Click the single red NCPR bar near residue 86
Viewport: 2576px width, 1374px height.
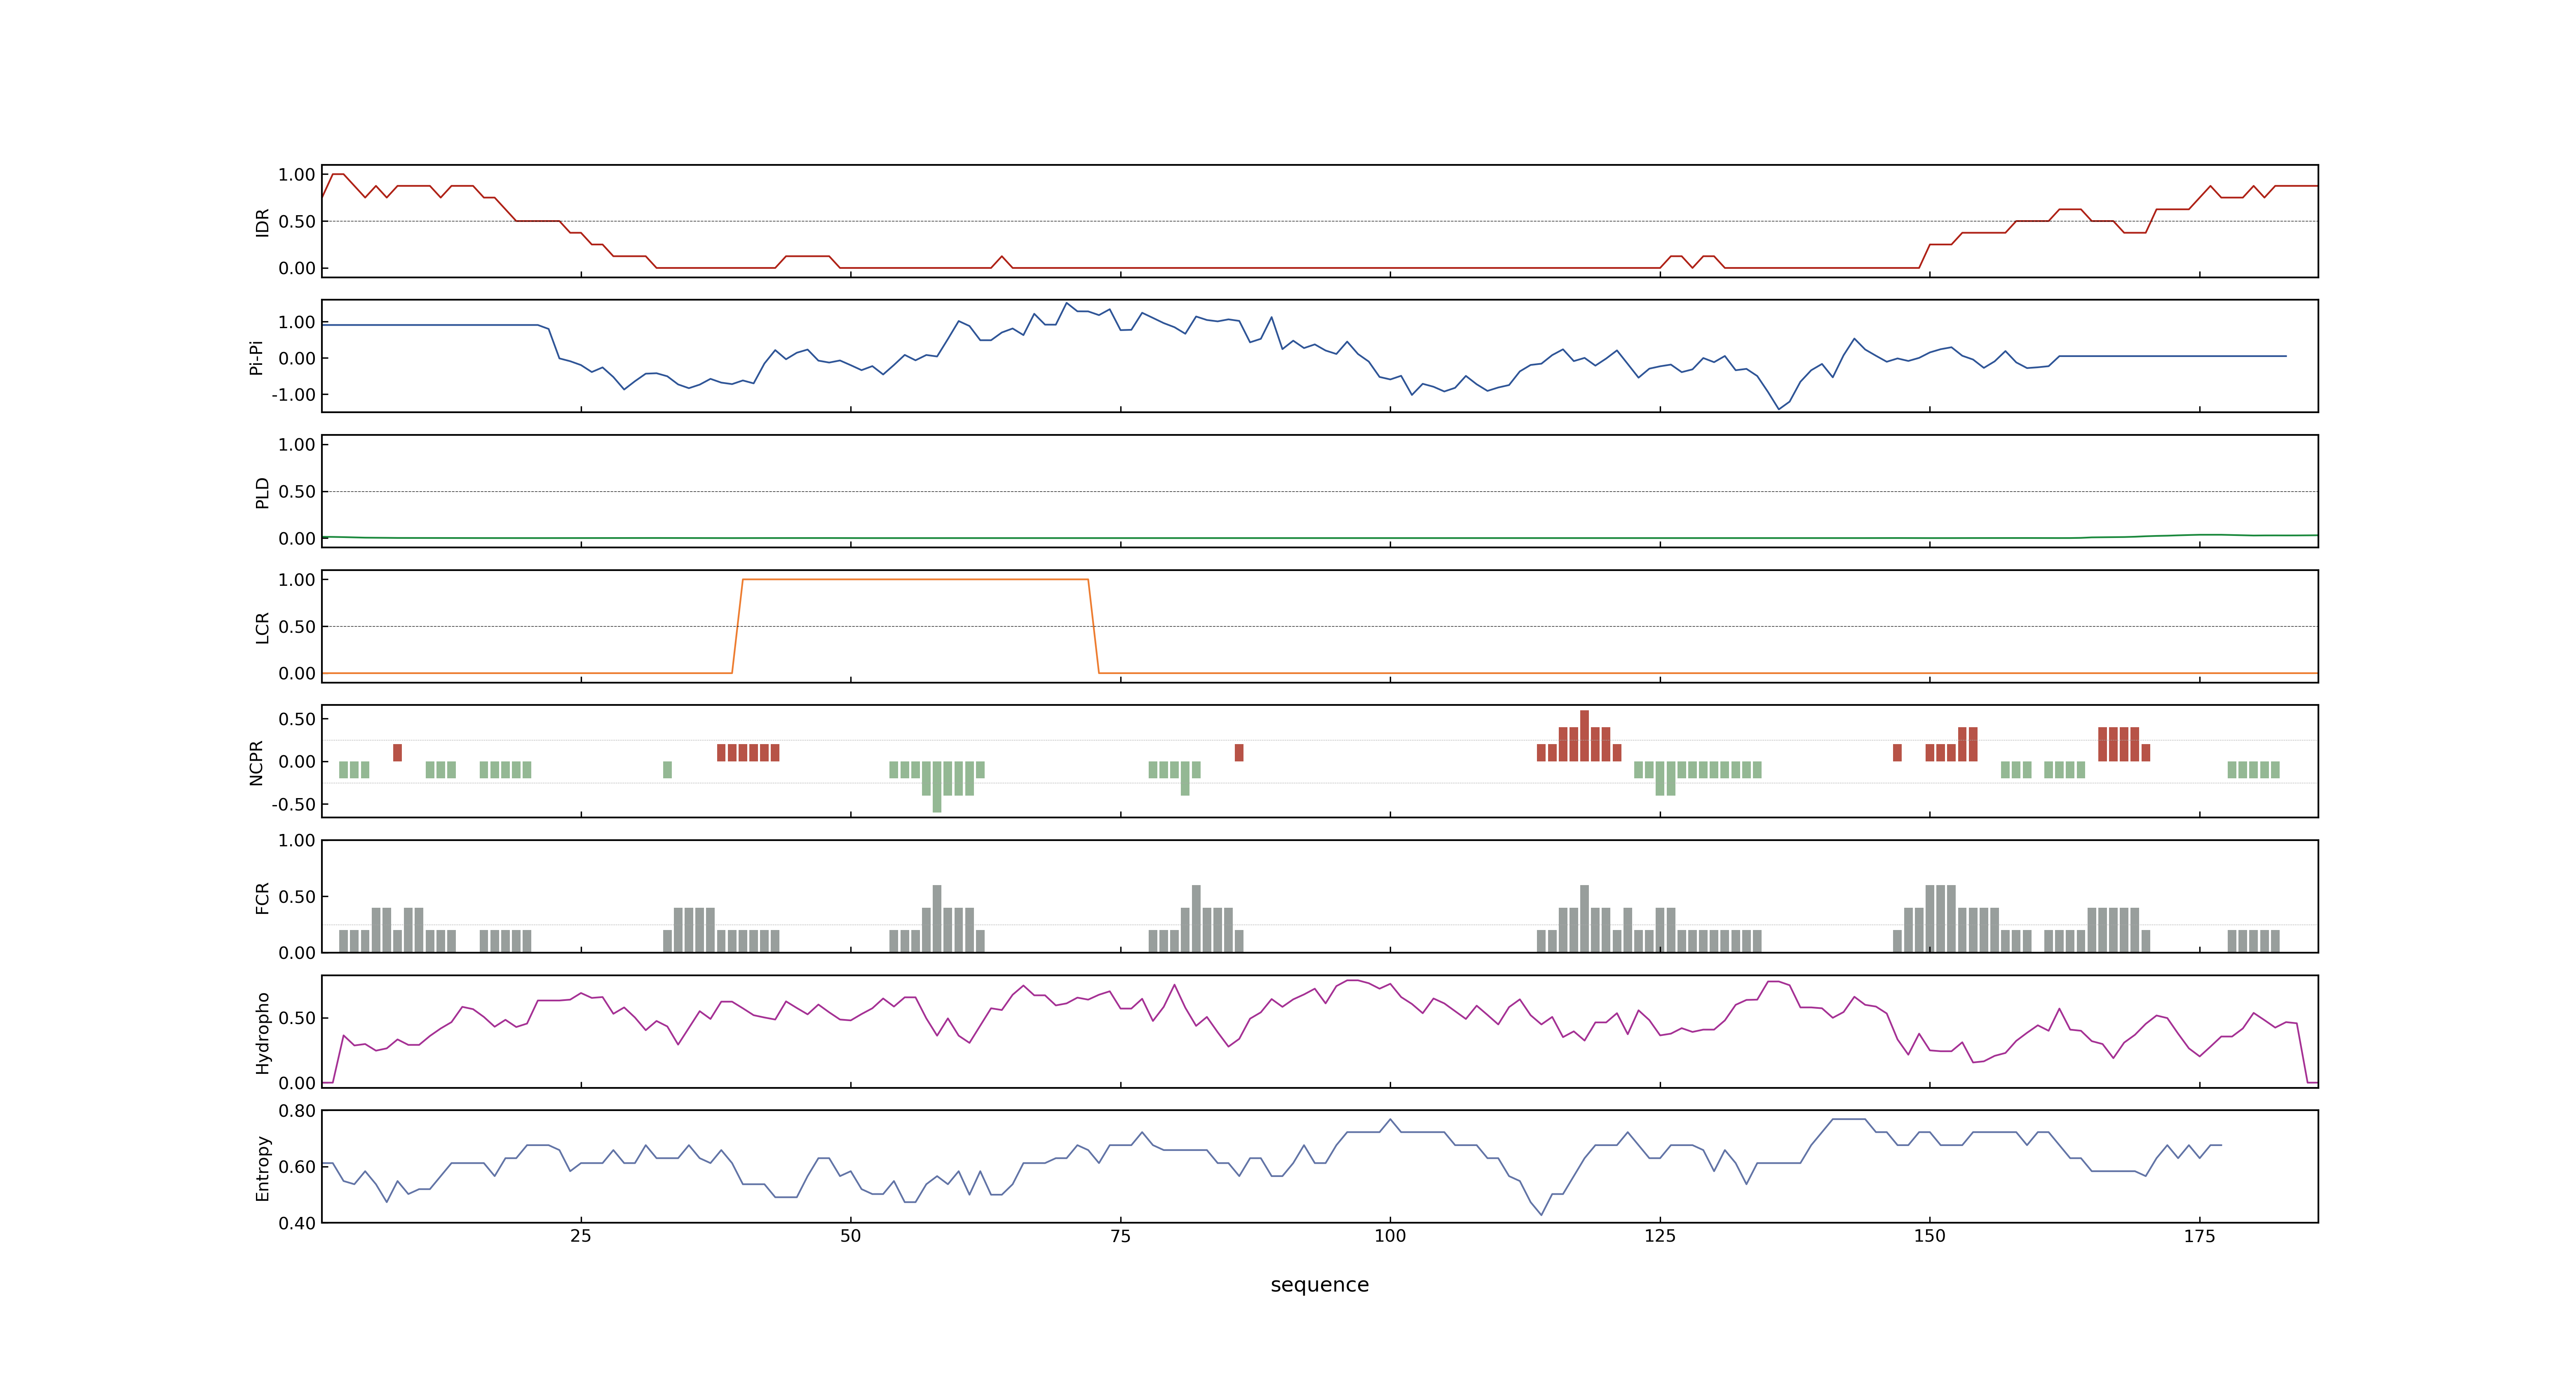click(1239, 753)
